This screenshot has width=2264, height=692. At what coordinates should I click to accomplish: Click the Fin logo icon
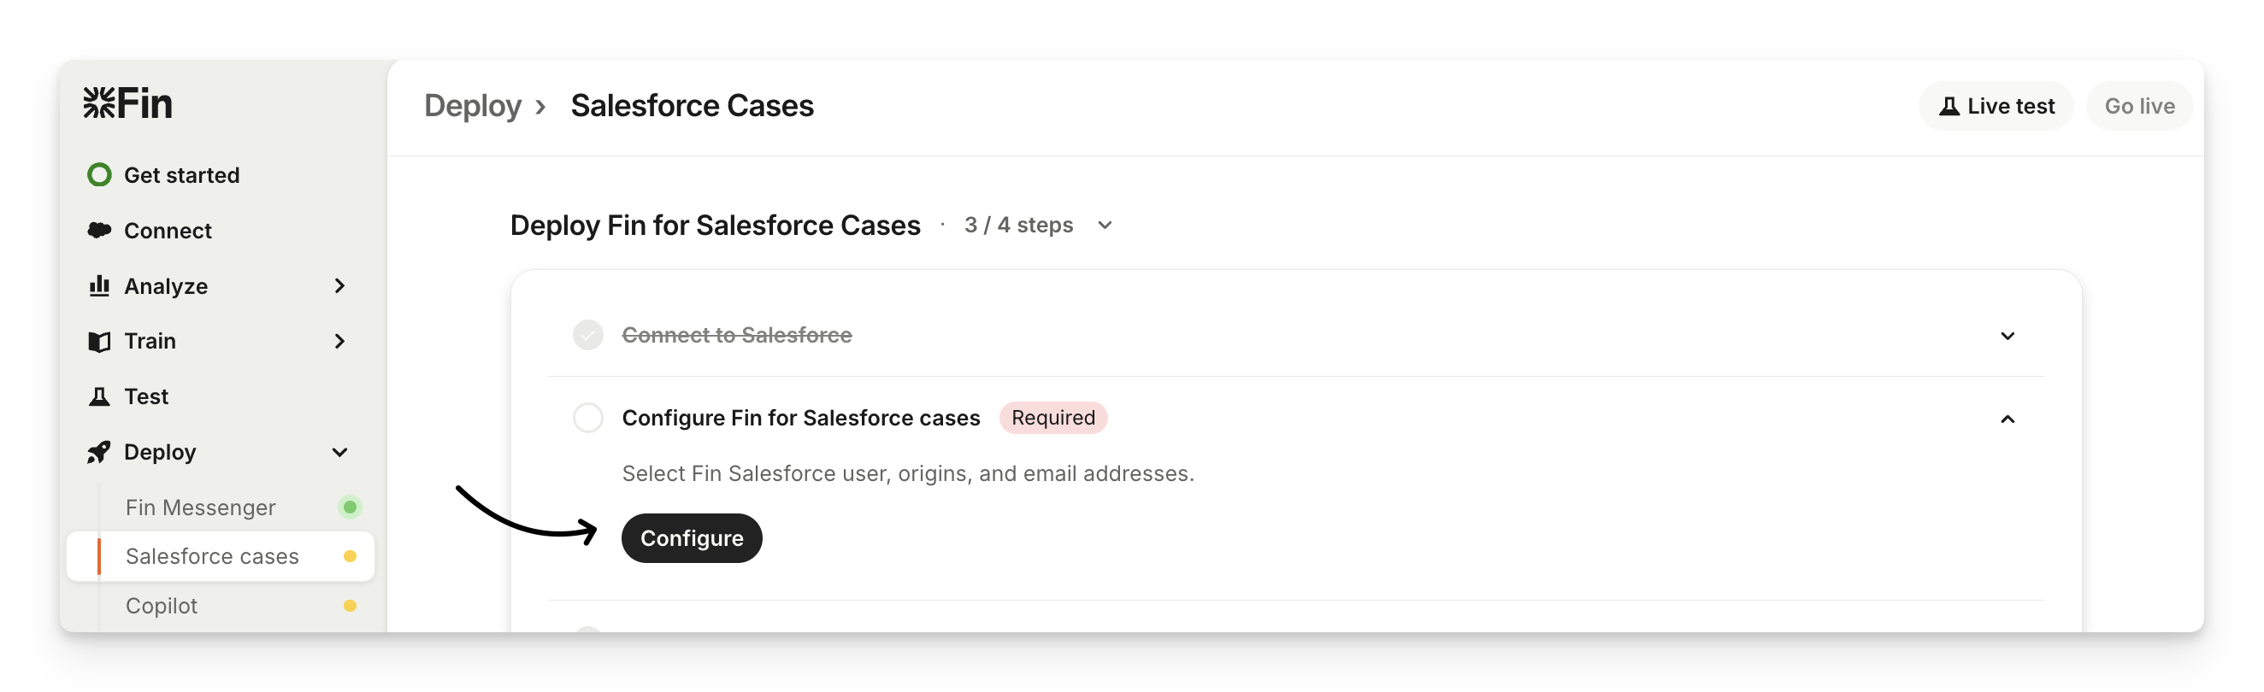[99, 103]
